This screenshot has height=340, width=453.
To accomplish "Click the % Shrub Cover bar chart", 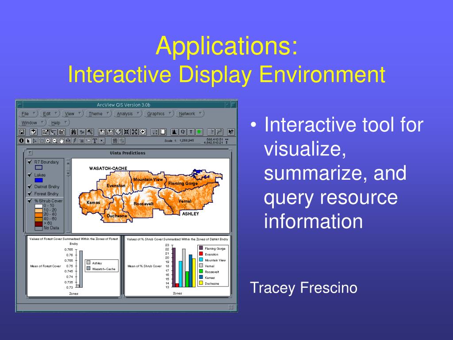I will pyautogui.click(x=177, y=266).
